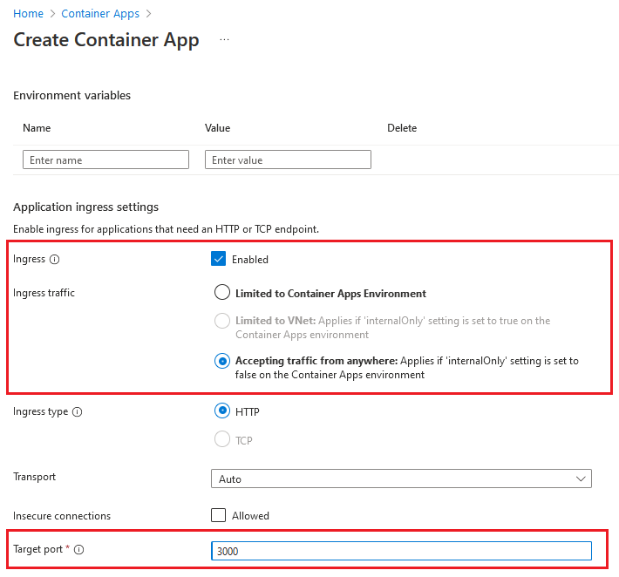Click the Transport dropdown chevron arrow

click(x=582, y=479)
